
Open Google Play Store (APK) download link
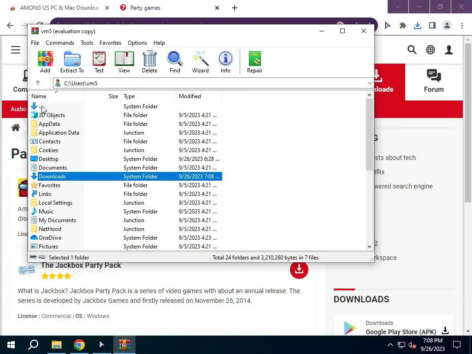click(401, 332)
